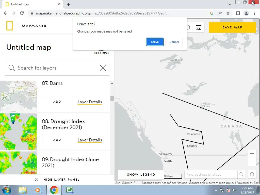This screenshot has width=260, height=195.
Task: Click the volume speaker tray icon
Action: coord(234,190)
